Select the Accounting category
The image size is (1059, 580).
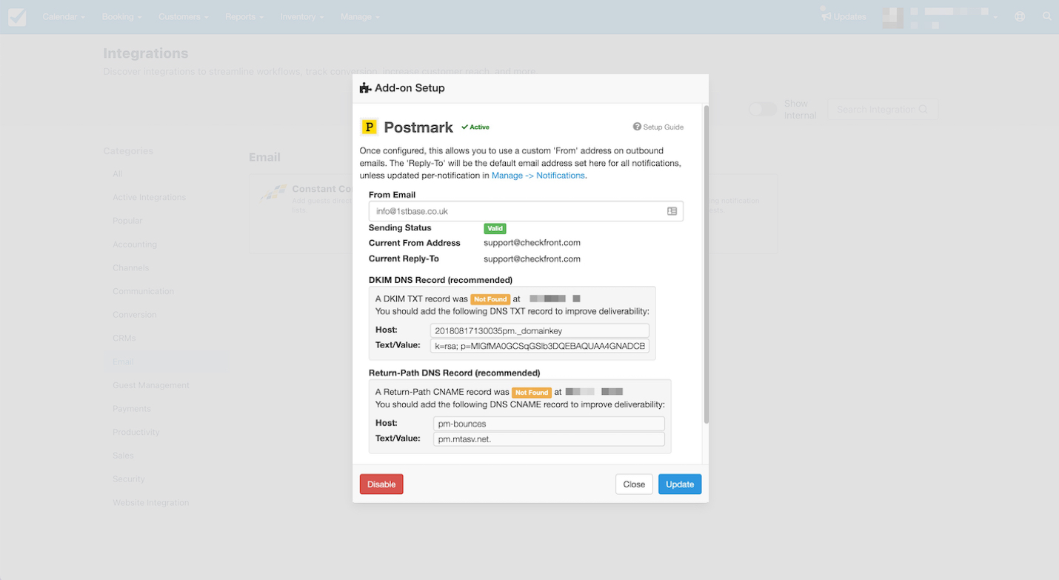(x=135, y=244)
